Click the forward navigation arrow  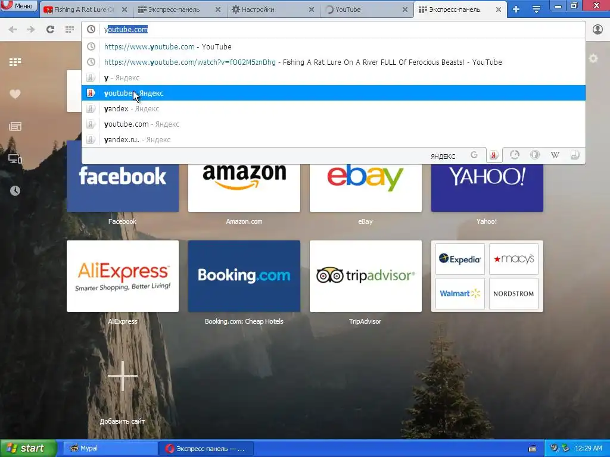coord(31,30)
